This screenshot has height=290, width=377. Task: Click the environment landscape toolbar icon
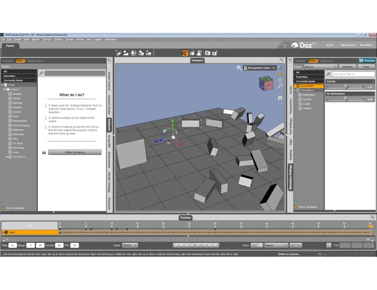pyautogui.click(x=126, y=53)
